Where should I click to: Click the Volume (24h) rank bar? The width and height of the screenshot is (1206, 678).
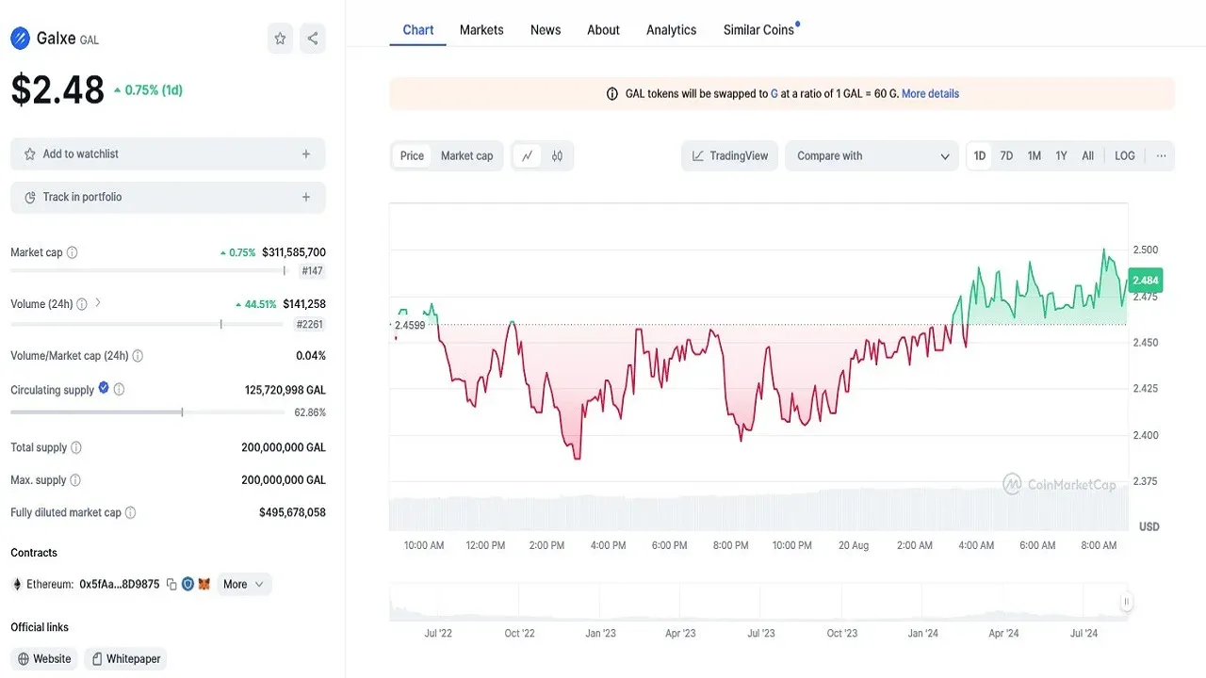[x=147, y=324]
